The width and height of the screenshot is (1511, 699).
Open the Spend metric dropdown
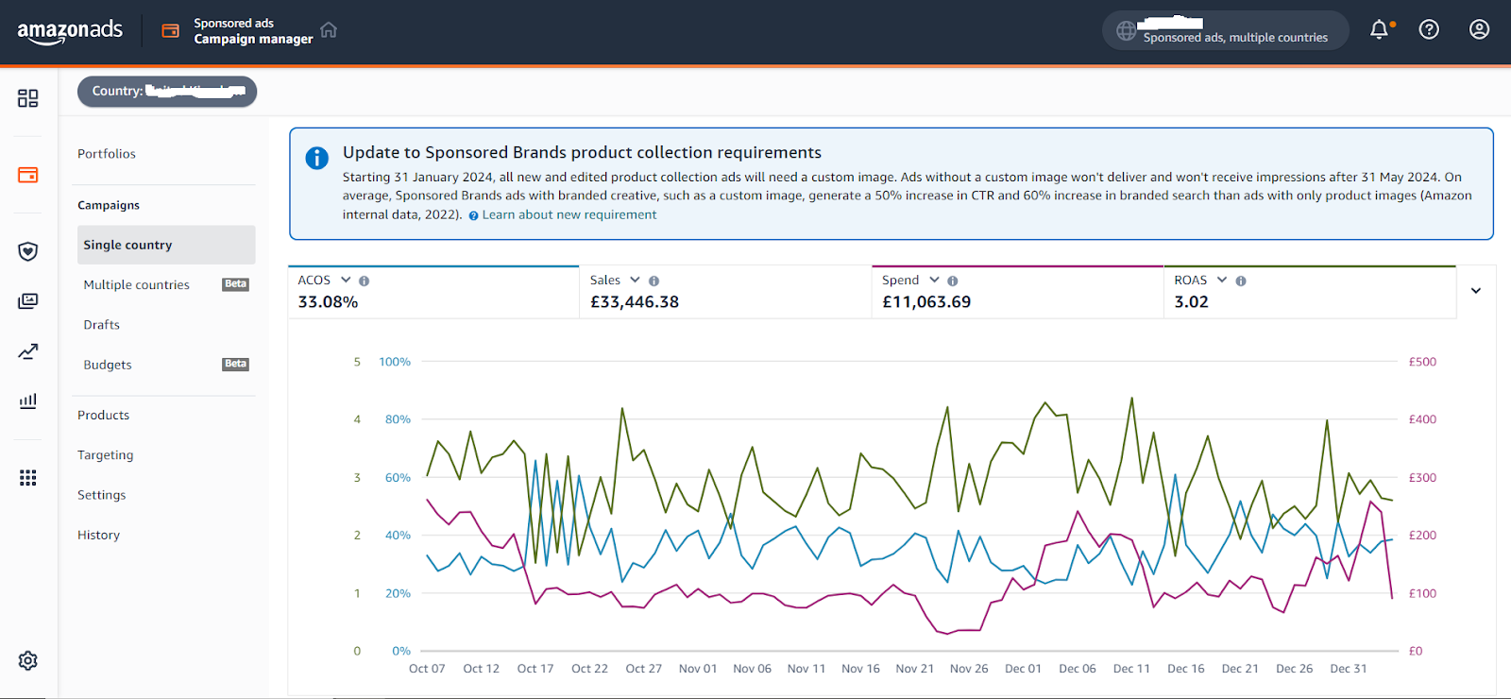coord(934,280)
